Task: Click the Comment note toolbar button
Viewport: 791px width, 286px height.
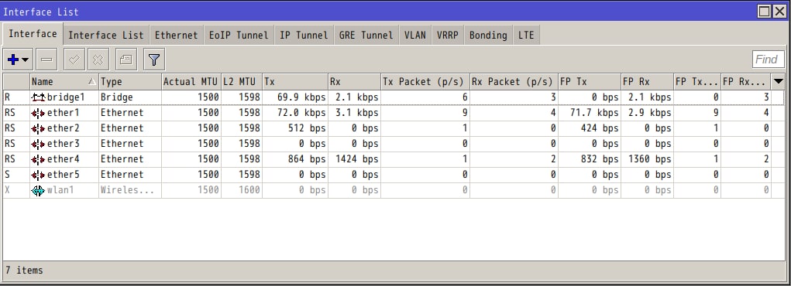Action: tap(126, 60)
